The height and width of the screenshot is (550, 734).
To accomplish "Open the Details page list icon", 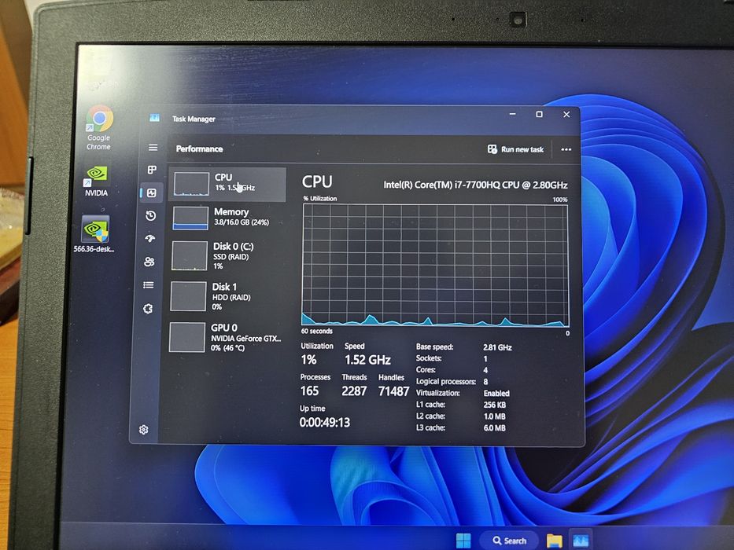I will point(149,284).
